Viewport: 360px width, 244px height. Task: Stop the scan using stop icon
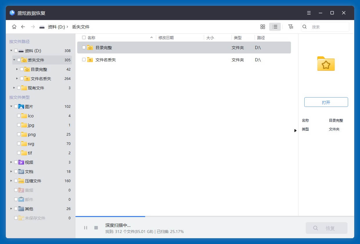click(96, 228)
